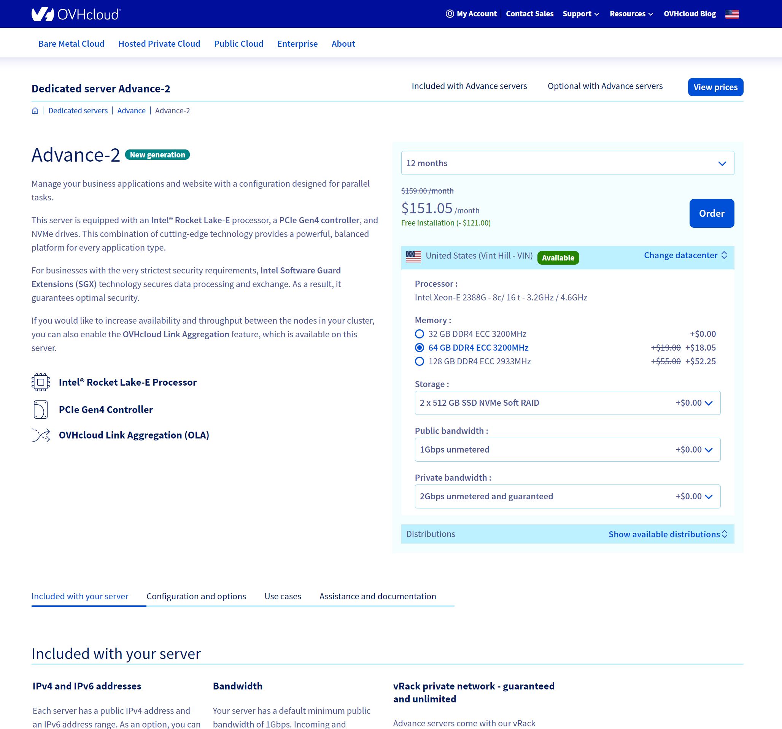Click the OVHcloud Link Aggregation icon

tap(41, 435)
